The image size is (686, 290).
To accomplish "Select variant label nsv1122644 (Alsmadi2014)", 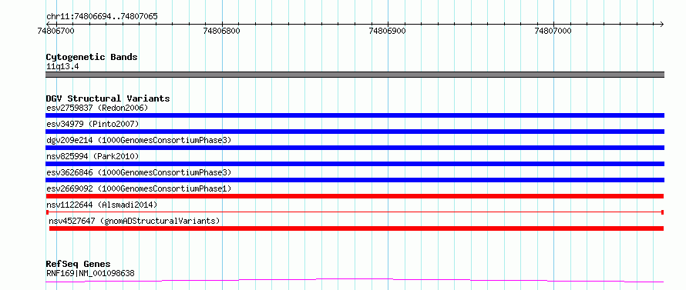I will click(102, 205).
